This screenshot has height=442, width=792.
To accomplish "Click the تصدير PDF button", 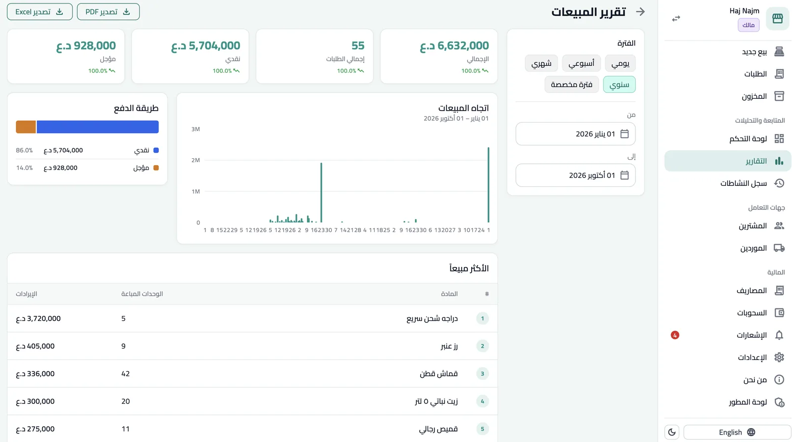I will [108, 12].
